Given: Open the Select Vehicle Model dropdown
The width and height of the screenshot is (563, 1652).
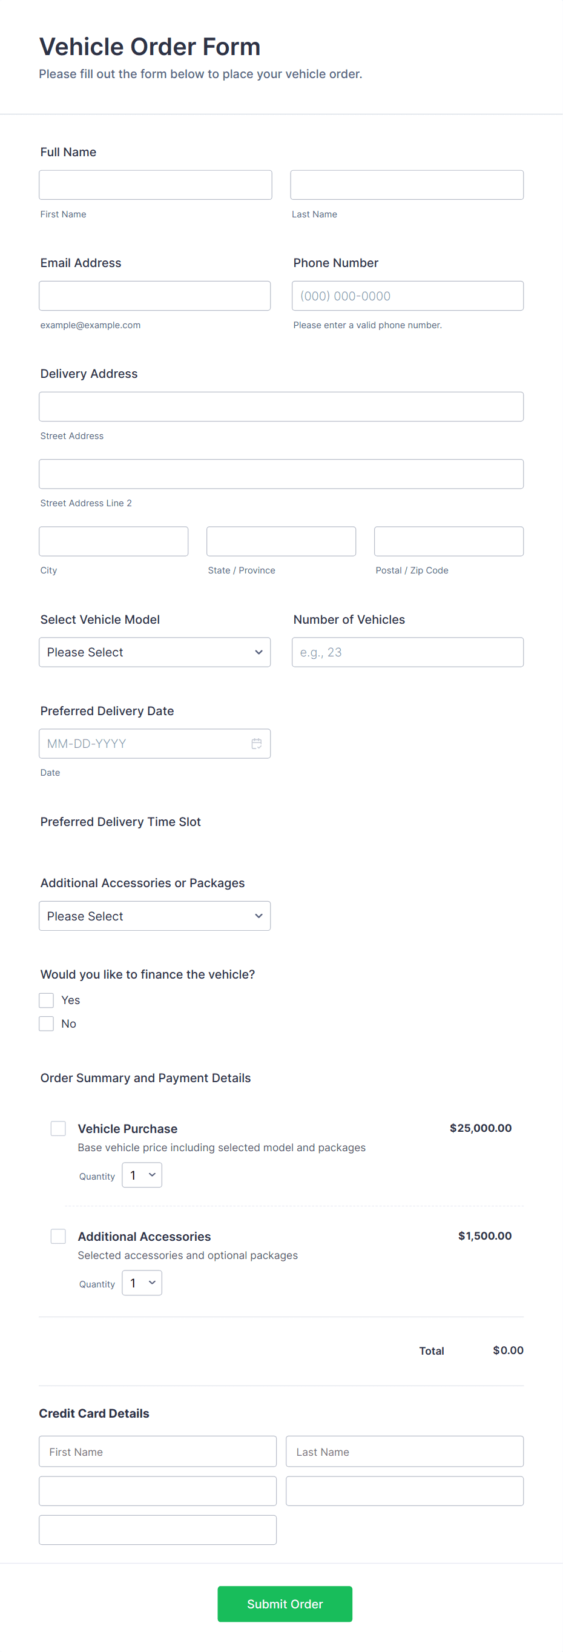Looking at the screenshot, I should tap(154, 652).
